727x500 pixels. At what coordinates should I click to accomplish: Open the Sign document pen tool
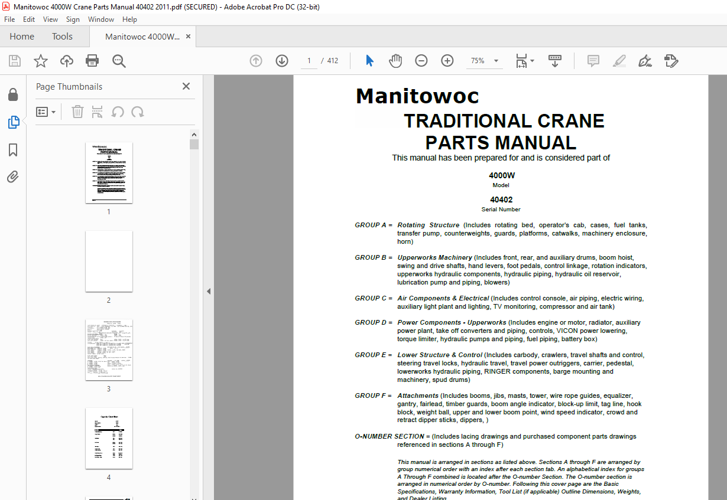click(x=645, y=61)
